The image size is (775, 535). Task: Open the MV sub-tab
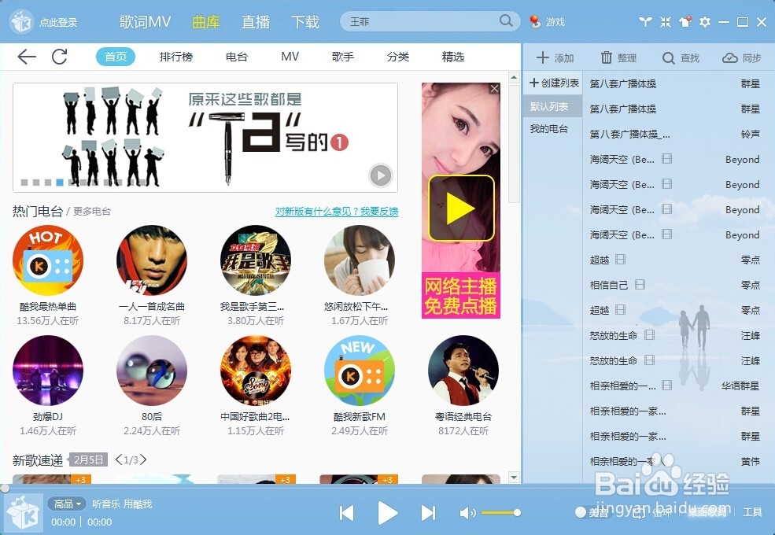(290, 57)
